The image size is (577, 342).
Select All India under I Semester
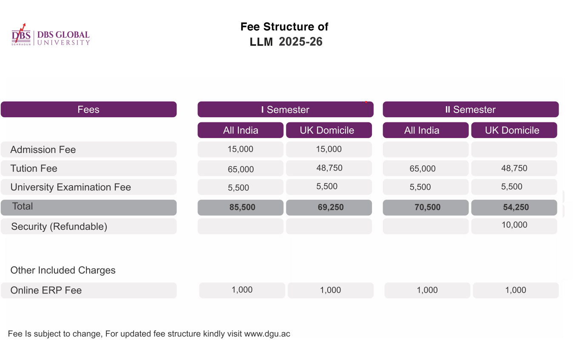[x=240, y=130]
